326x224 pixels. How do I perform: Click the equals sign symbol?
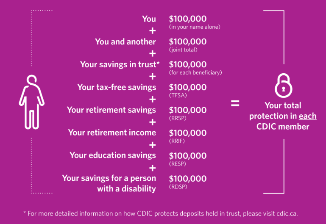pos(235,103)
